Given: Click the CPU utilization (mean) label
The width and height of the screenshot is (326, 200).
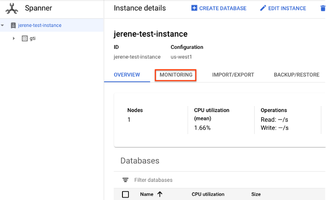Looking at the screenshot, I should [211, 114].
